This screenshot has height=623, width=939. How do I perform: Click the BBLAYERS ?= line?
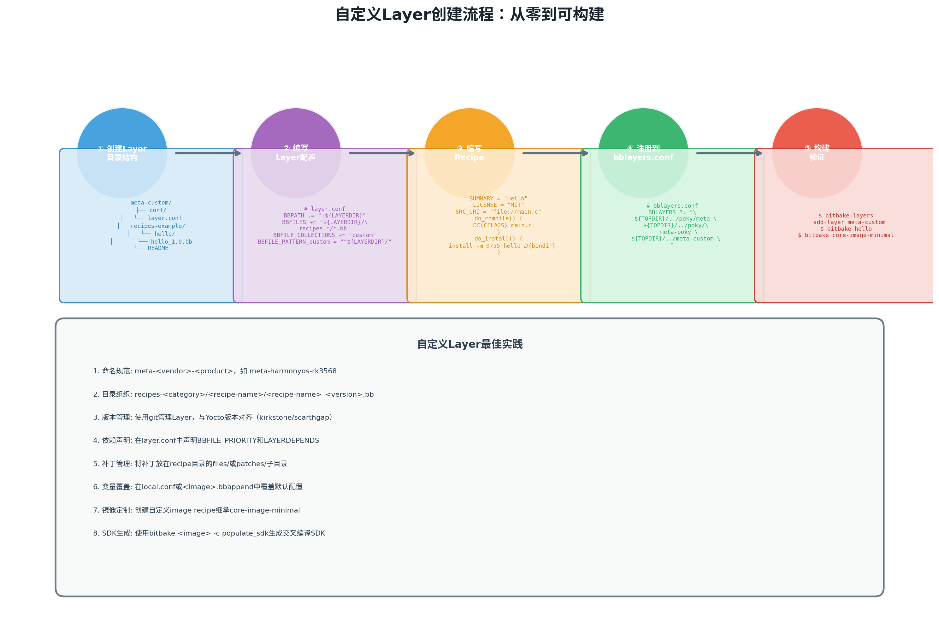[672, 213]
